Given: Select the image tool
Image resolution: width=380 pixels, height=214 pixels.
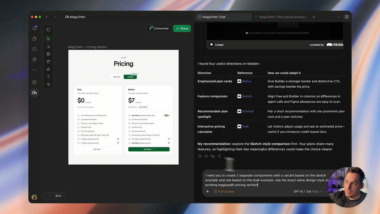Looking at the screenshot, I should [48, 54].
